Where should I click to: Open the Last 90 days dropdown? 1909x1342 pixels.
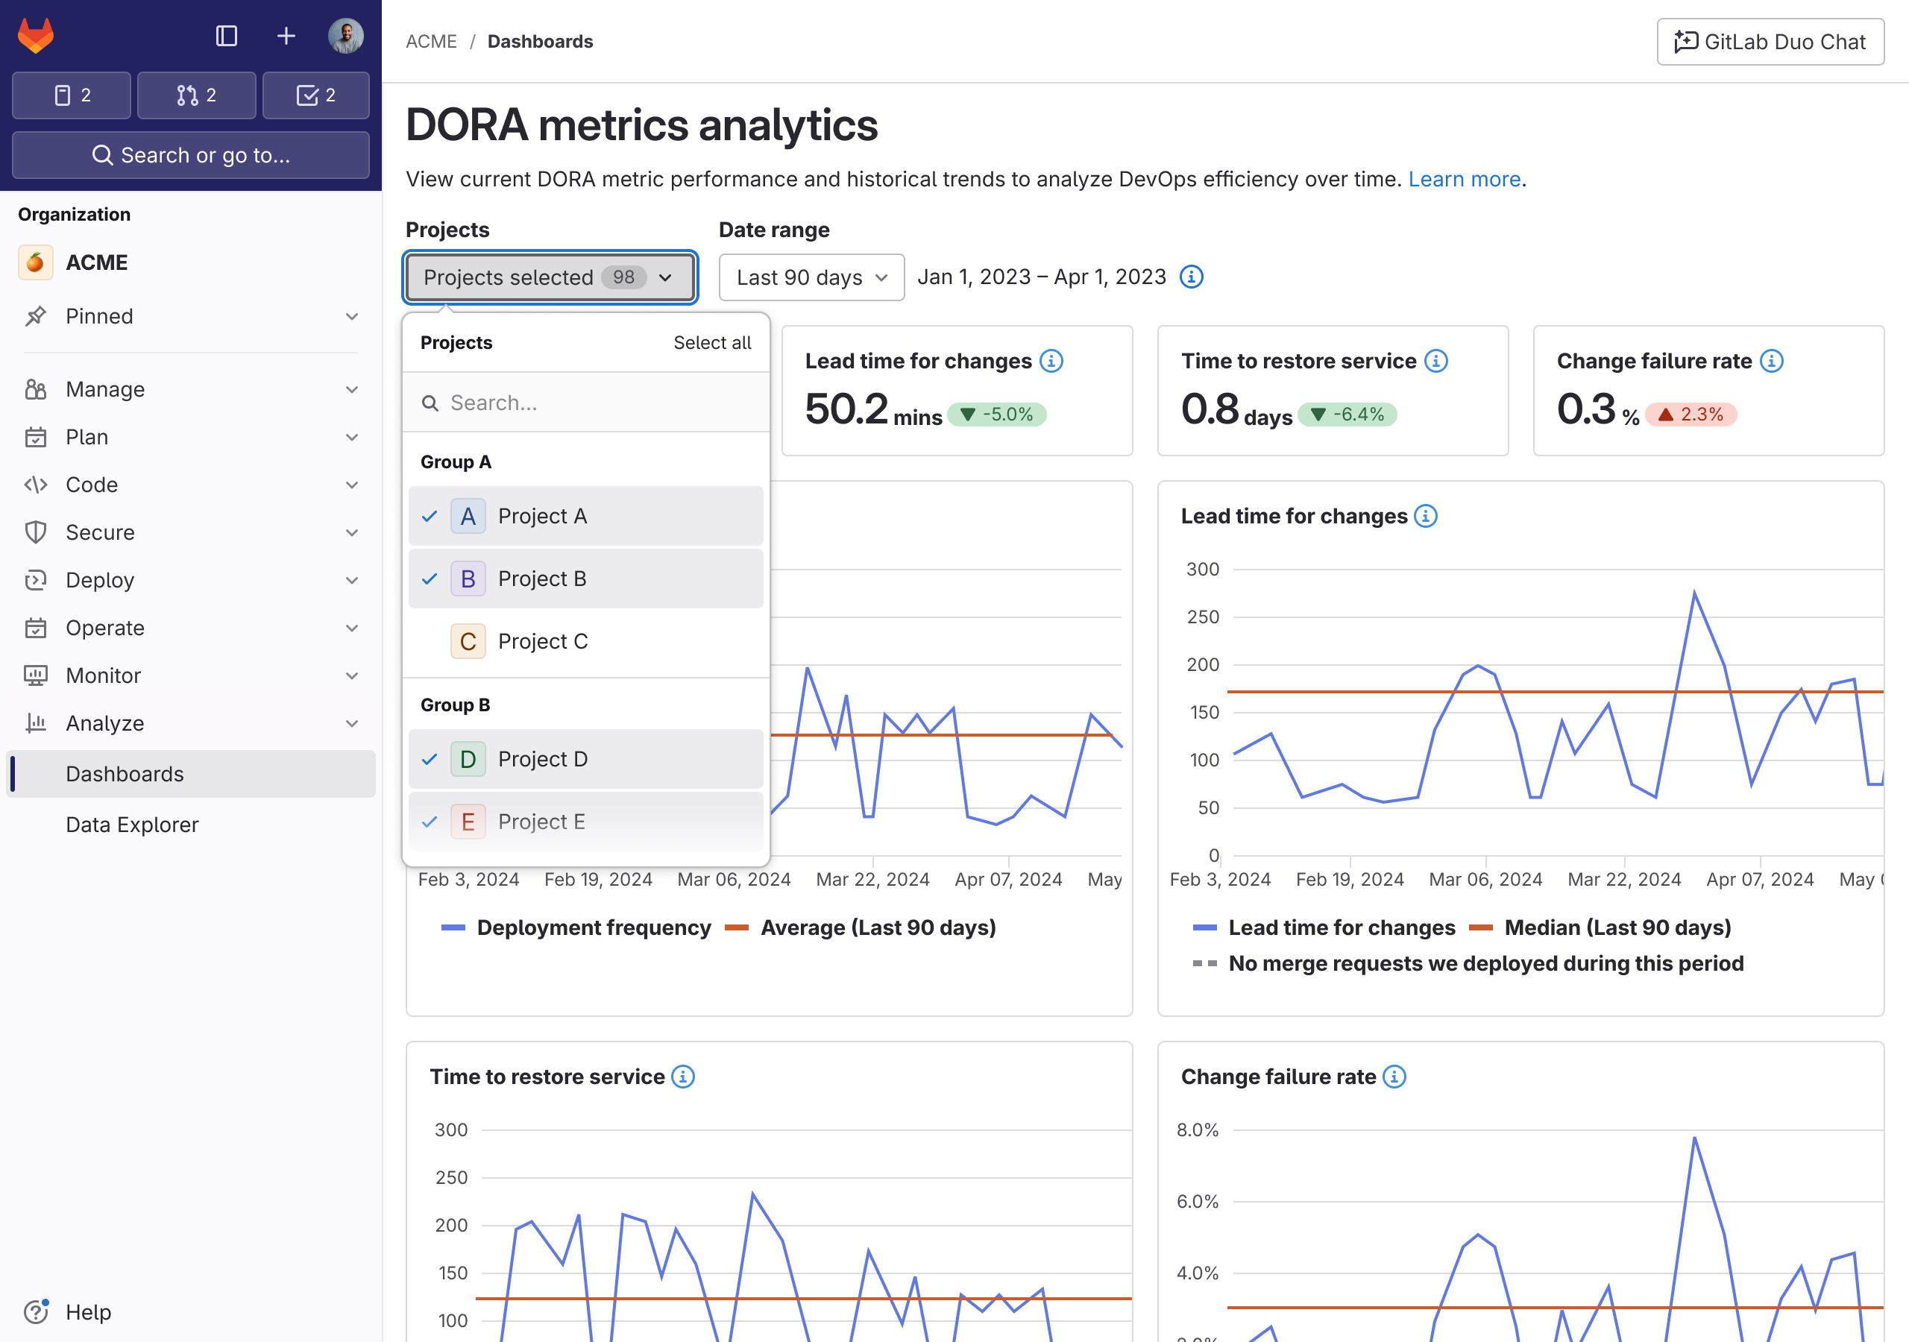point(811,277)
